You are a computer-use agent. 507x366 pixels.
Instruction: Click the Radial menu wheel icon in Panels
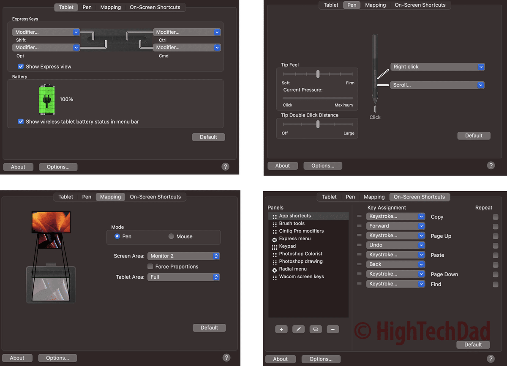[x=275, y=269]
